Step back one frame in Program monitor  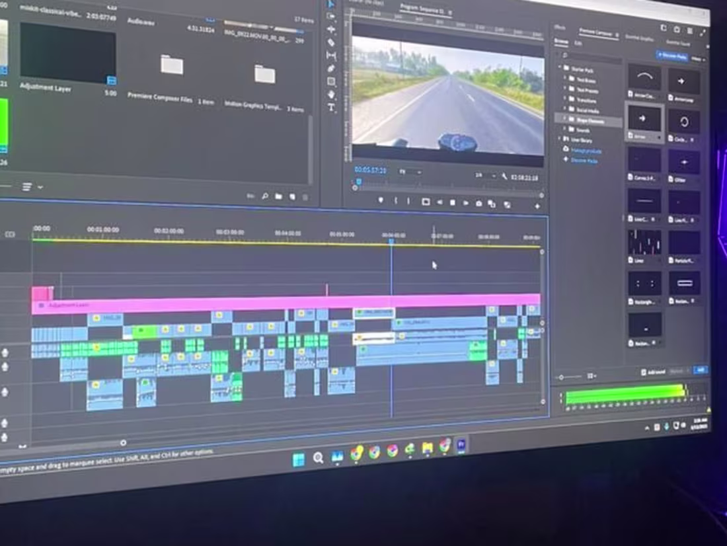(439, 202)
